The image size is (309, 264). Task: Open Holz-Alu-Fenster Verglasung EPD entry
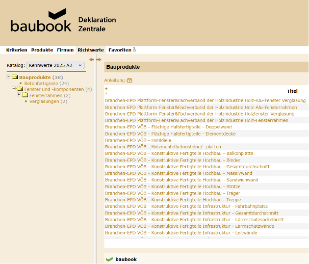click(x=205, y=100)
